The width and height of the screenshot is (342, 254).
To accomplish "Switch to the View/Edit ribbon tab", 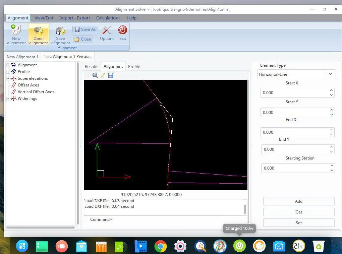I will (x=44, y=18).
